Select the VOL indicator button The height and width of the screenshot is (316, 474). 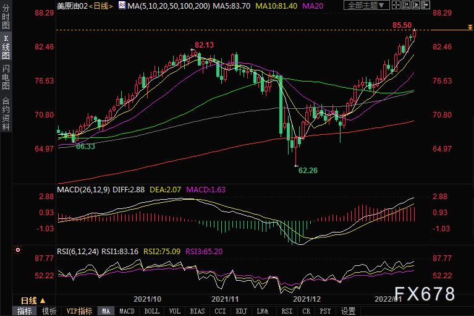click(x=175, y=311)
